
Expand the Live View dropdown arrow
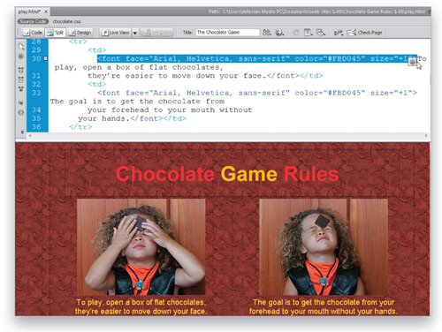(135, 33)
